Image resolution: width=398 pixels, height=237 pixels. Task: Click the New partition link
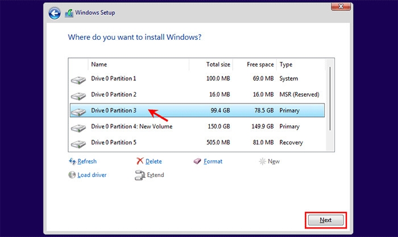coord(273,161)
